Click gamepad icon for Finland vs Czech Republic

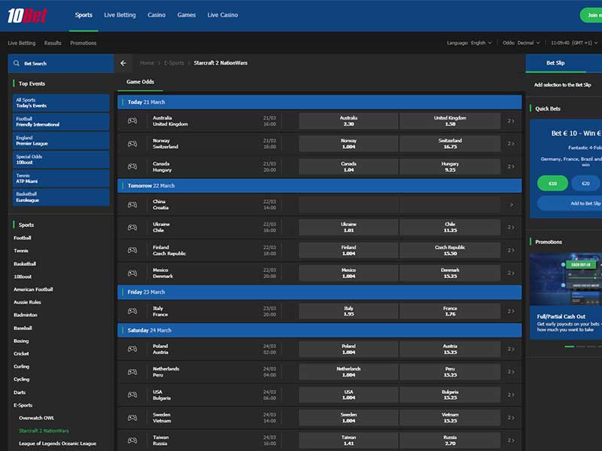(132, 250)
